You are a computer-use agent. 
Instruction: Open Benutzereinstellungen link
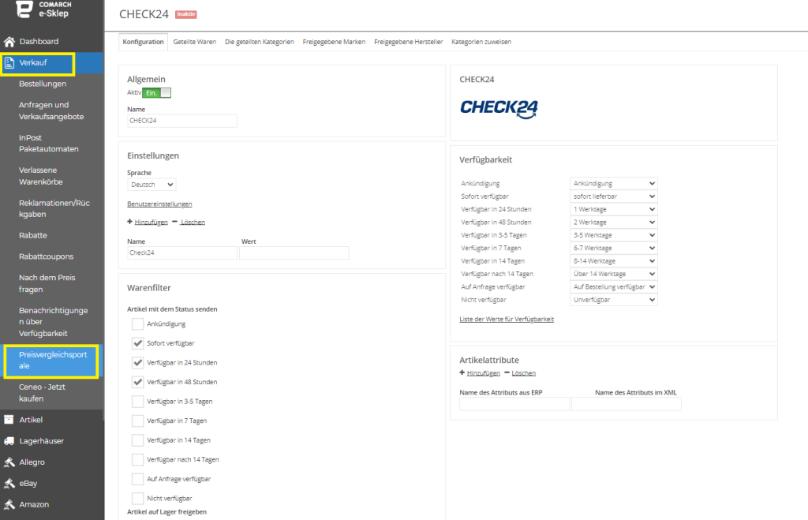(x=159, y=204)
